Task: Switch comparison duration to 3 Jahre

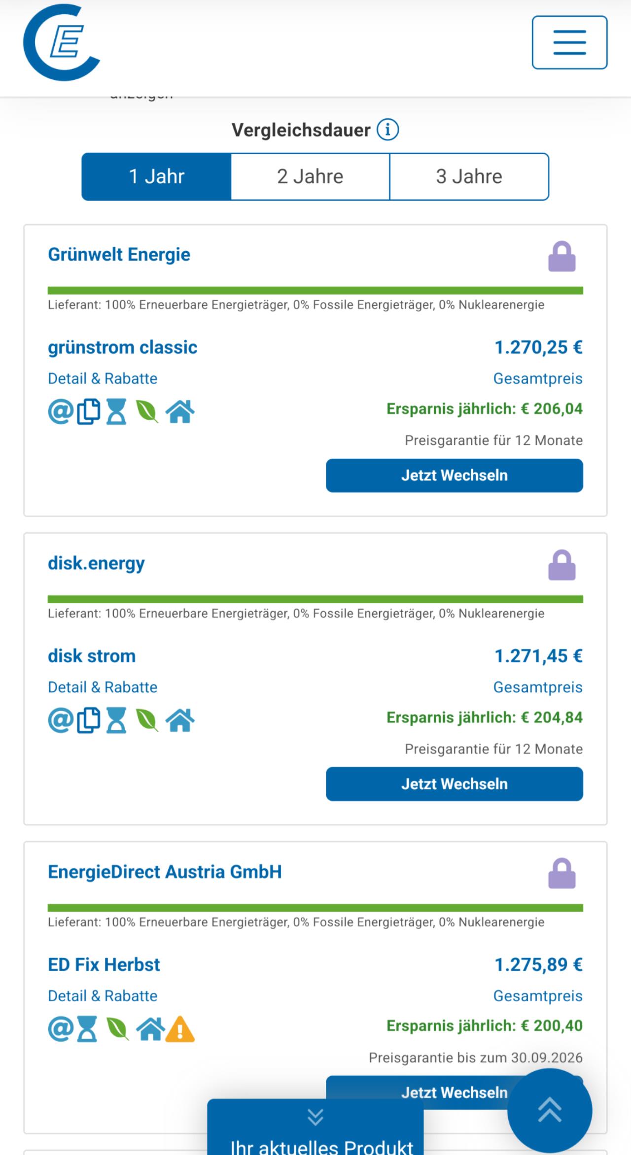Action: [x=469, y=176]
